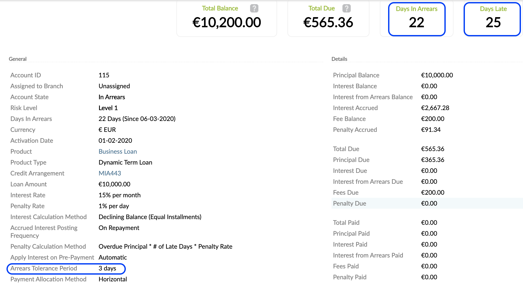Open the MIA443 credit arrangement link
This screenshot has width=523, height=285.
[x=109, y=173]
